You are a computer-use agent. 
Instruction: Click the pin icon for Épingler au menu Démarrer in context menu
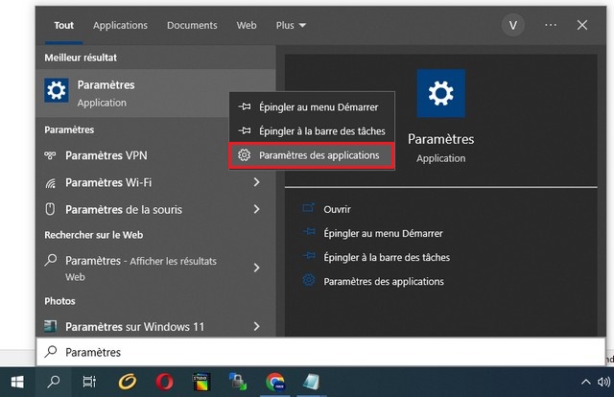(245, 106)
